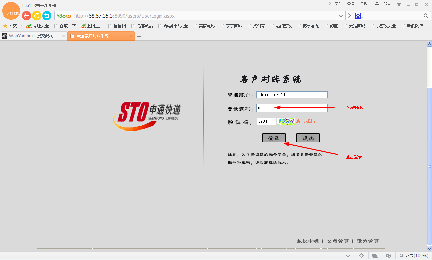The image size is (432, 260).
Task: Click the hao123 logo in address bar
Action: tap(64, 16)
